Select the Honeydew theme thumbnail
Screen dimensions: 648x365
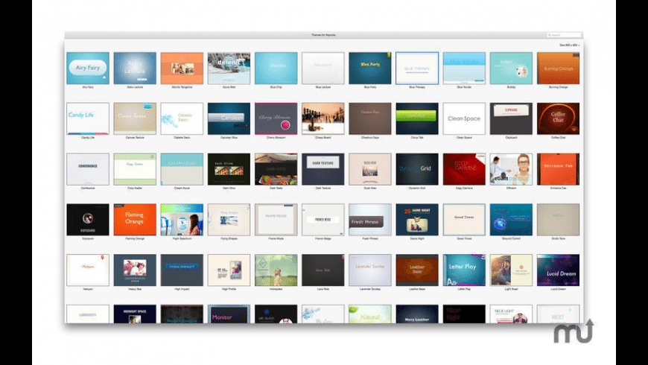tap(276, 270)
